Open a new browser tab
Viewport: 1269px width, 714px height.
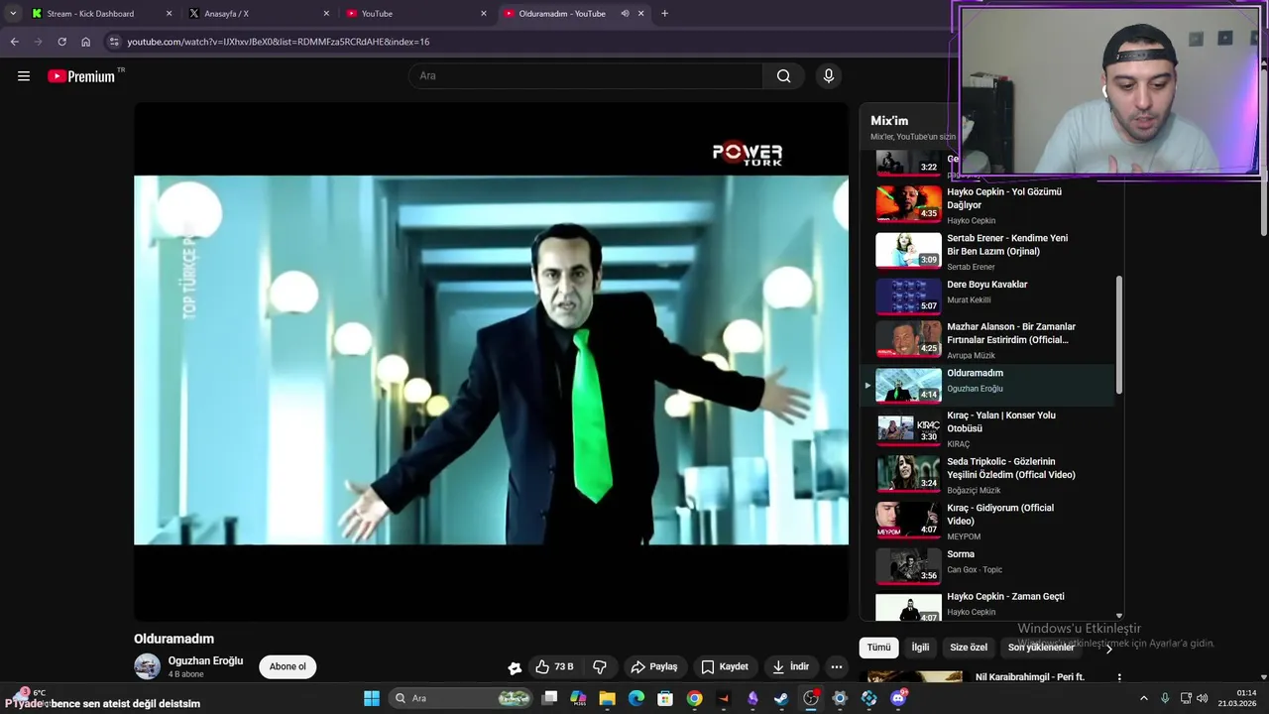click(664, 13)
